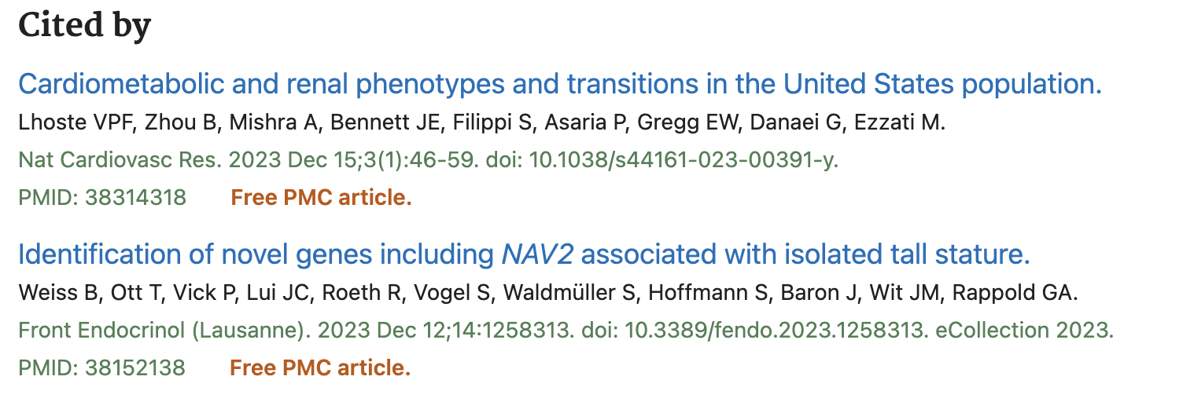Open the Cardiometabolic and renal phenotypes article
Viewport: 1194px width, 402px height.
pos(558,83)
